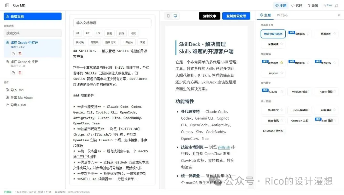The height and width of the screenshot is (195, 344).
Task: Favorite the Jony Ive theme star
Action: tap(282, 73)
